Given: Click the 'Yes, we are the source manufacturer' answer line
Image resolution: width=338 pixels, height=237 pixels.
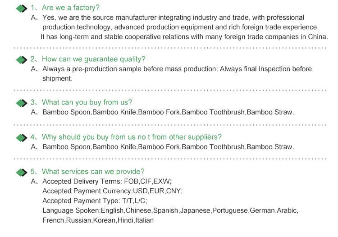Looking at the screenshot, I should pyautogui.click(x=174, y=18).
